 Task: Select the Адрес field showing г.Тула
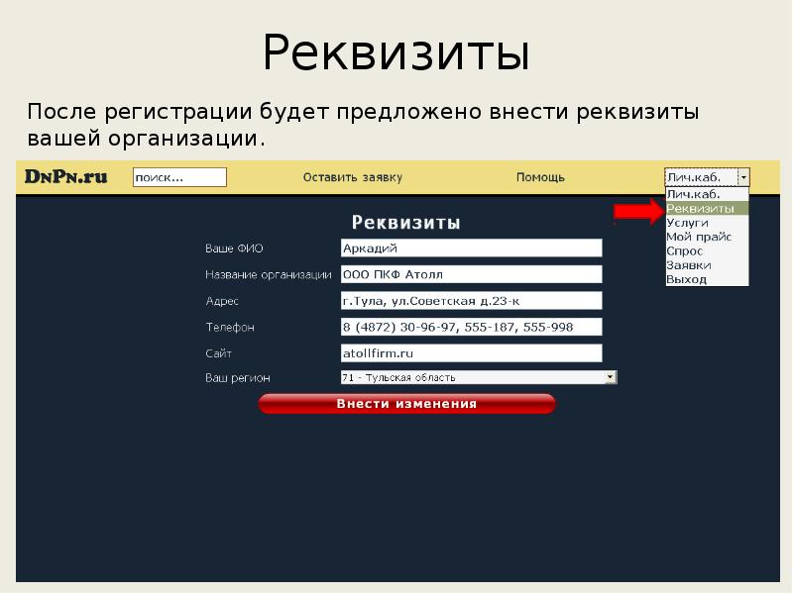469,299
